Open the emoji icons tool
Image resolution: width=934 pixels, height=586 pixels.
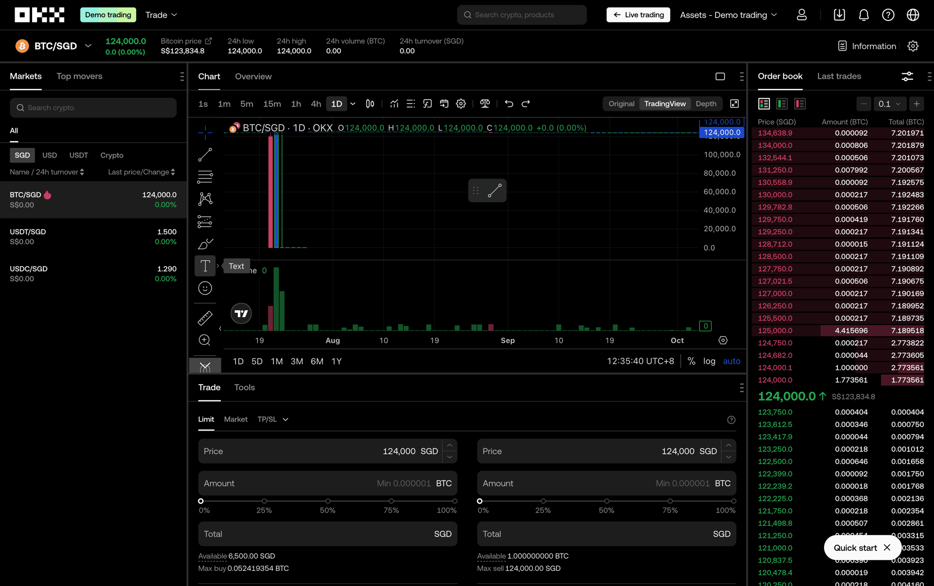click(x=205, y=288)
